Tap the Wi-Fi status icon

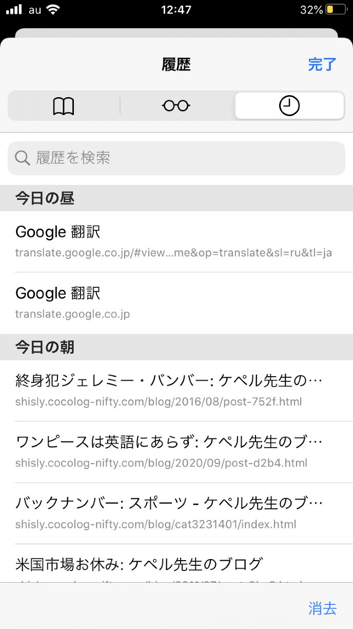click(x=52, y=10)
